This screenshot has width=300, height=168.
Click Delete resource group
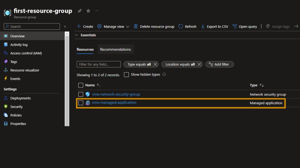154,27
